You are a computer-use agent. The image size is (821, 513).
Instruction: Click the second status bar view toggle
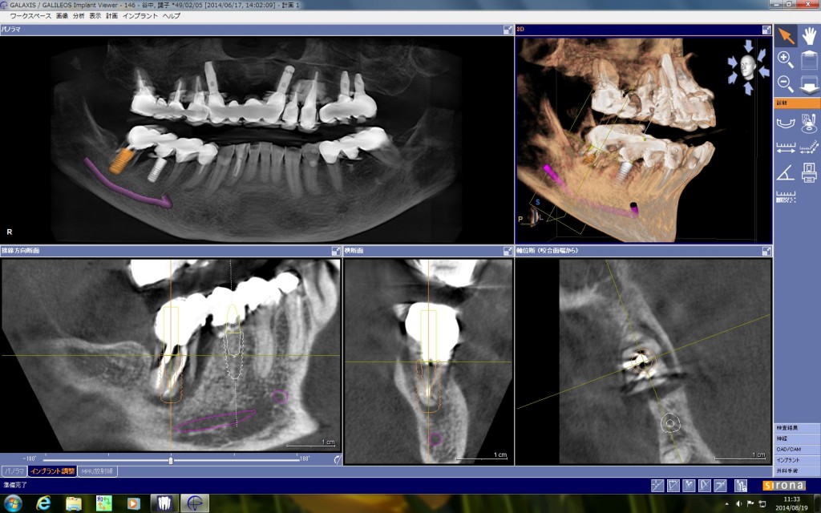(x=673, y=486)
